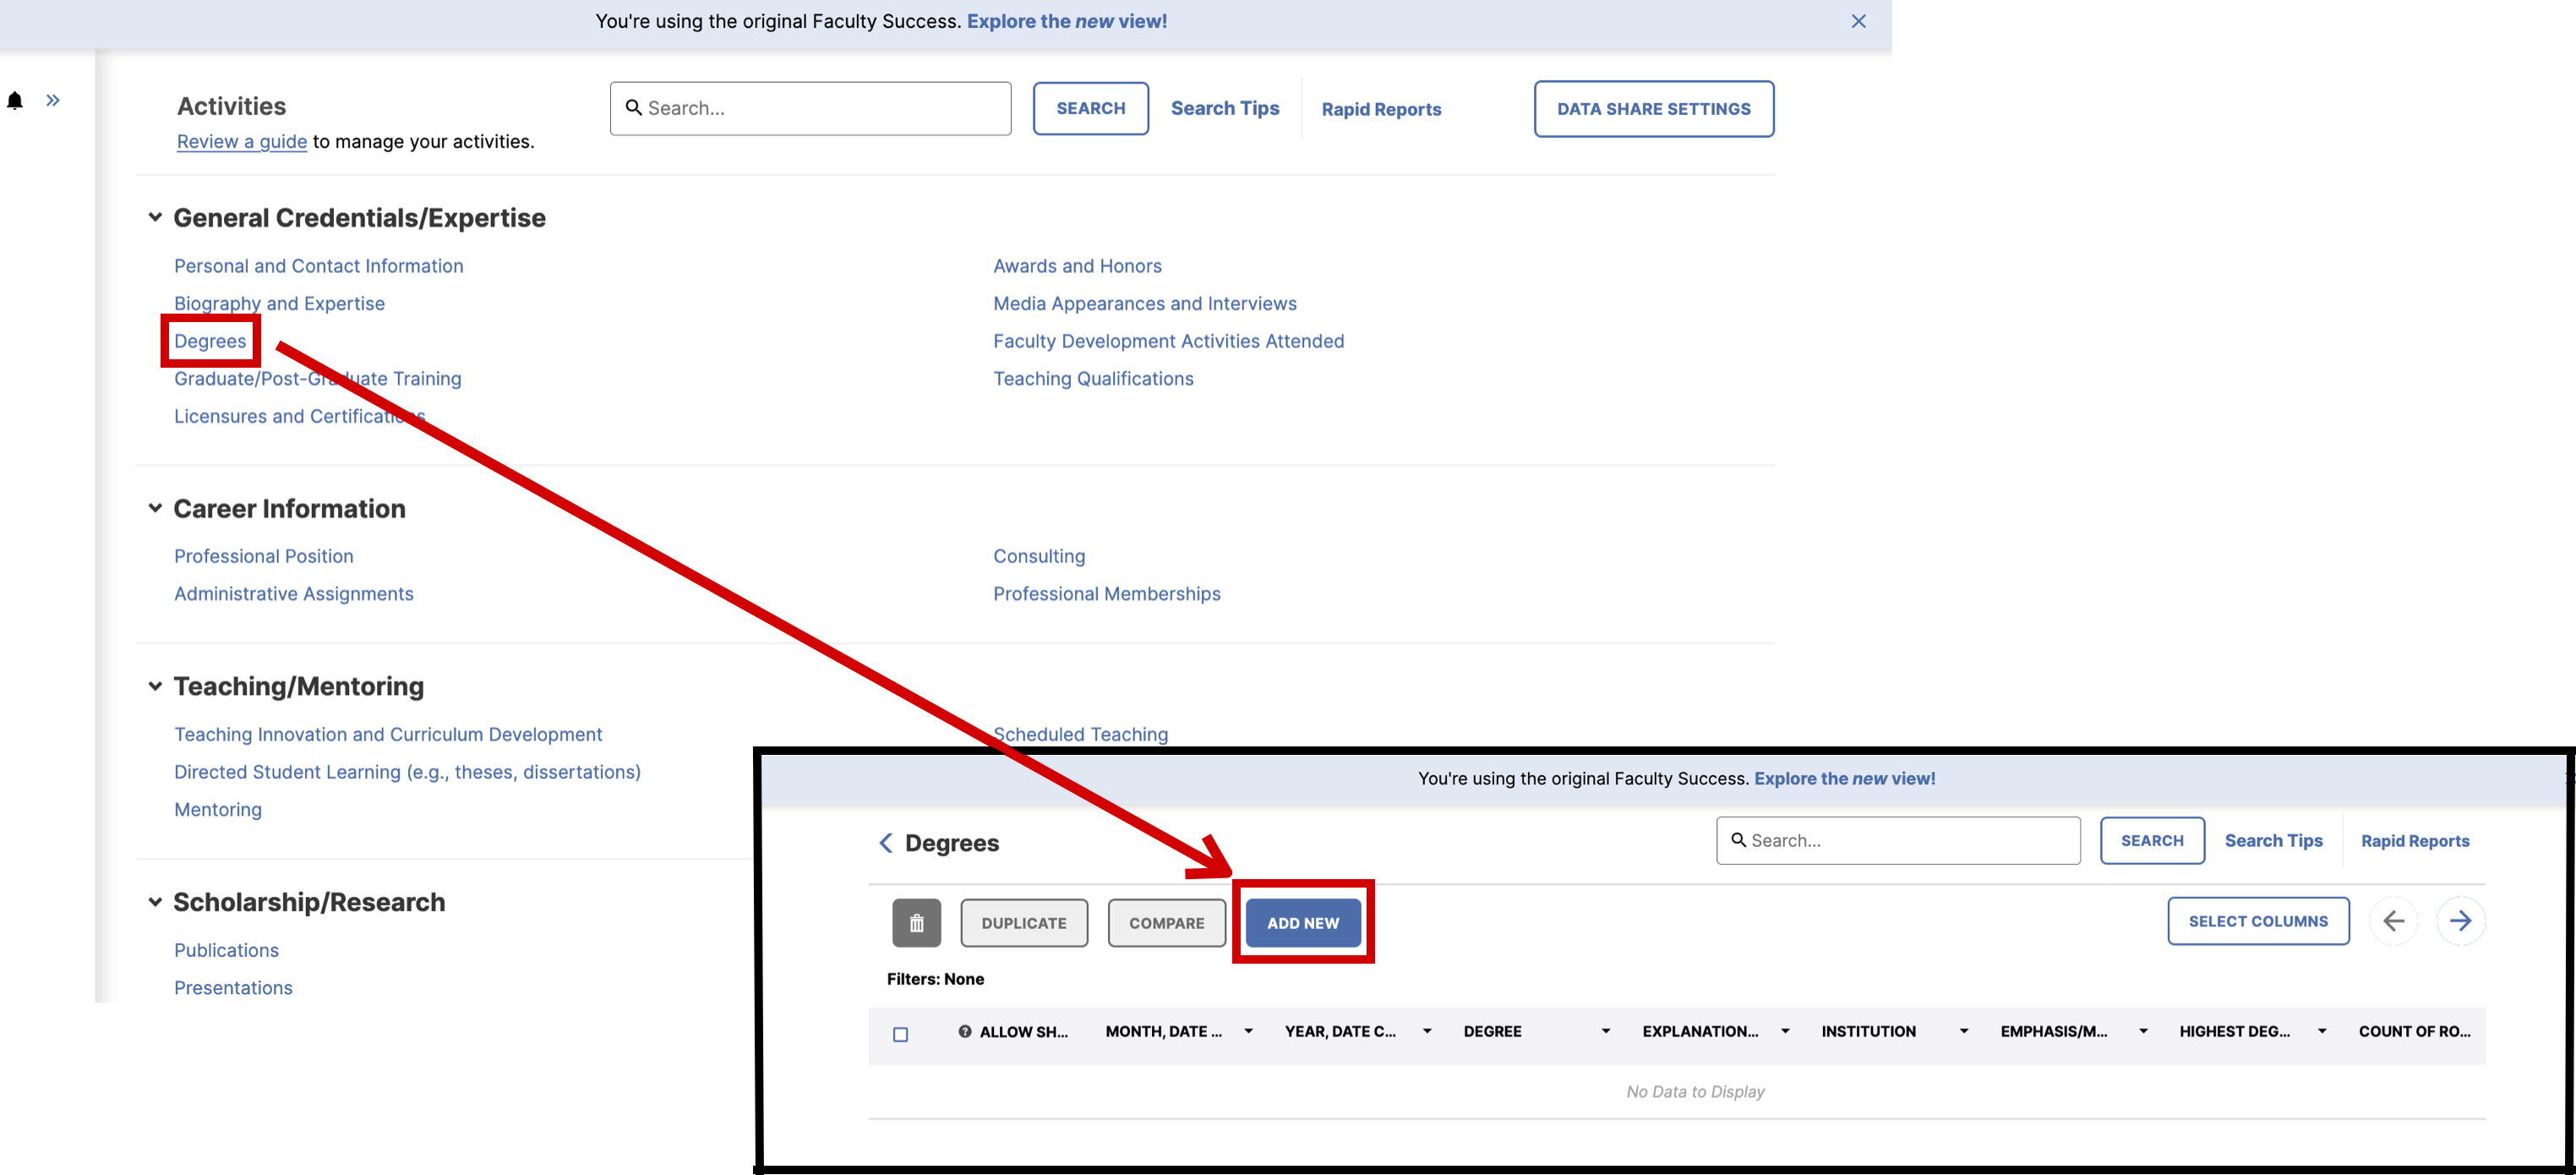
Task: Expand the sidebar with double-chevron icon
Action: (x=53, y=100)
